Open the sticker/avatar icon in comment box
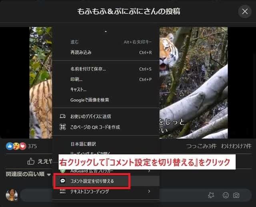The image size is (256, 207). coord(212,195)
